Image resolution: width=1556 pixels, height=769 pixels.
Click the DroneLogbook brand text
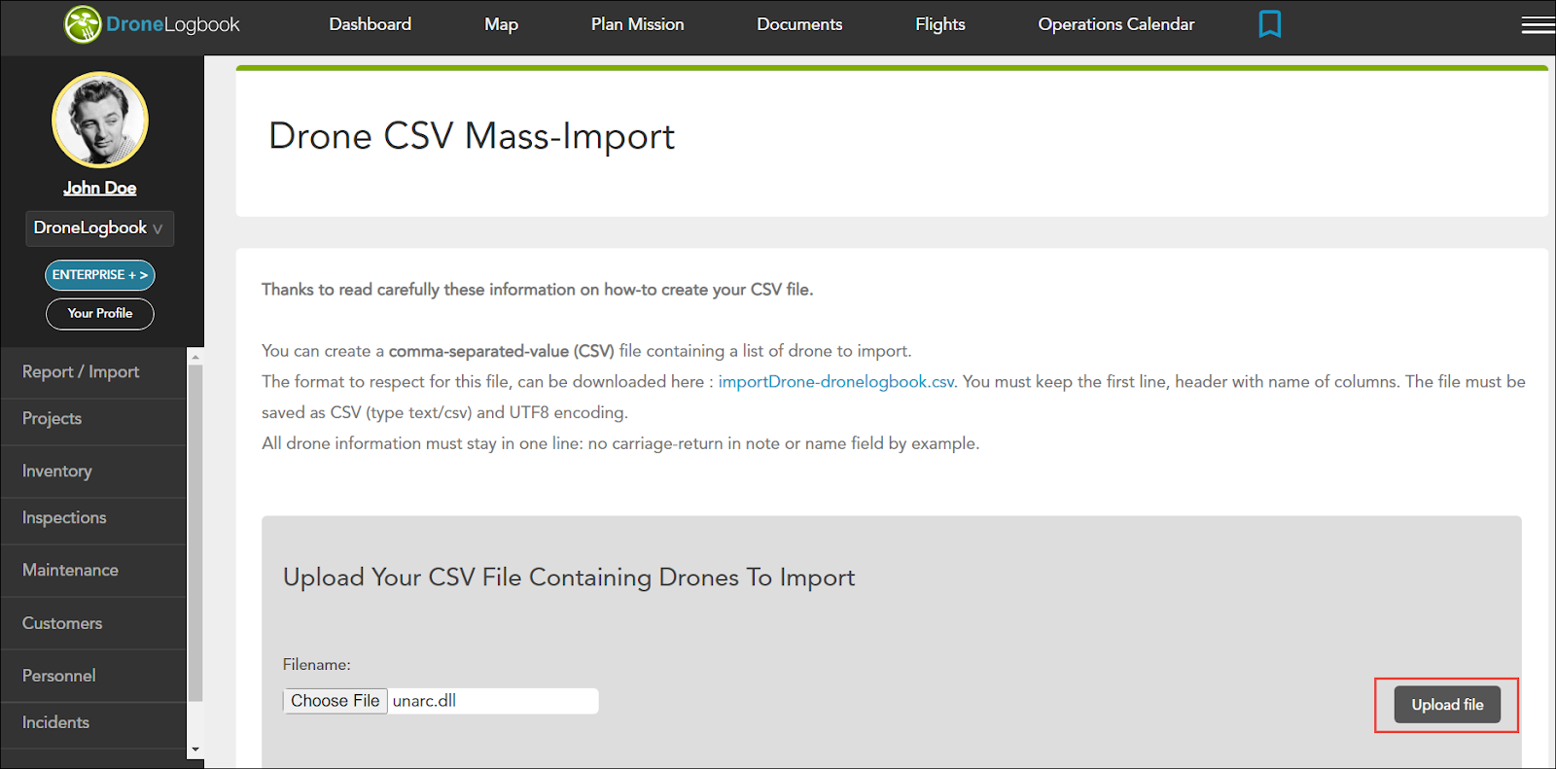(173, 24)
